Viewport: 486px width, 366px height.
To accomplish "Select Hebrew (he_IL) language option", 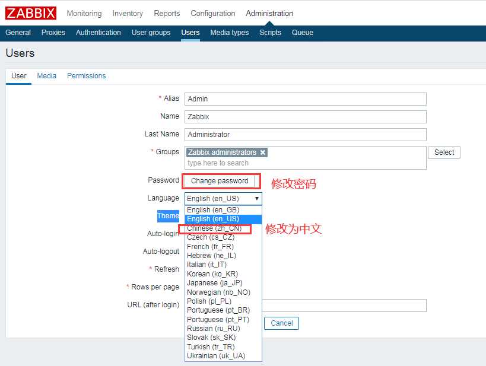I will tap(223, 255).
